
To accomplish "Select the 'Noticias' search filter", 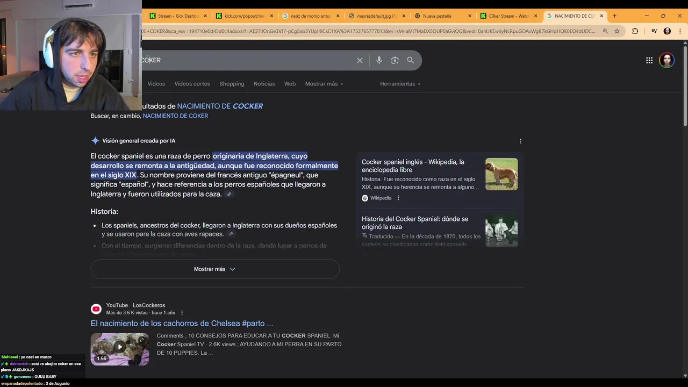I will [x=264, y=84].
